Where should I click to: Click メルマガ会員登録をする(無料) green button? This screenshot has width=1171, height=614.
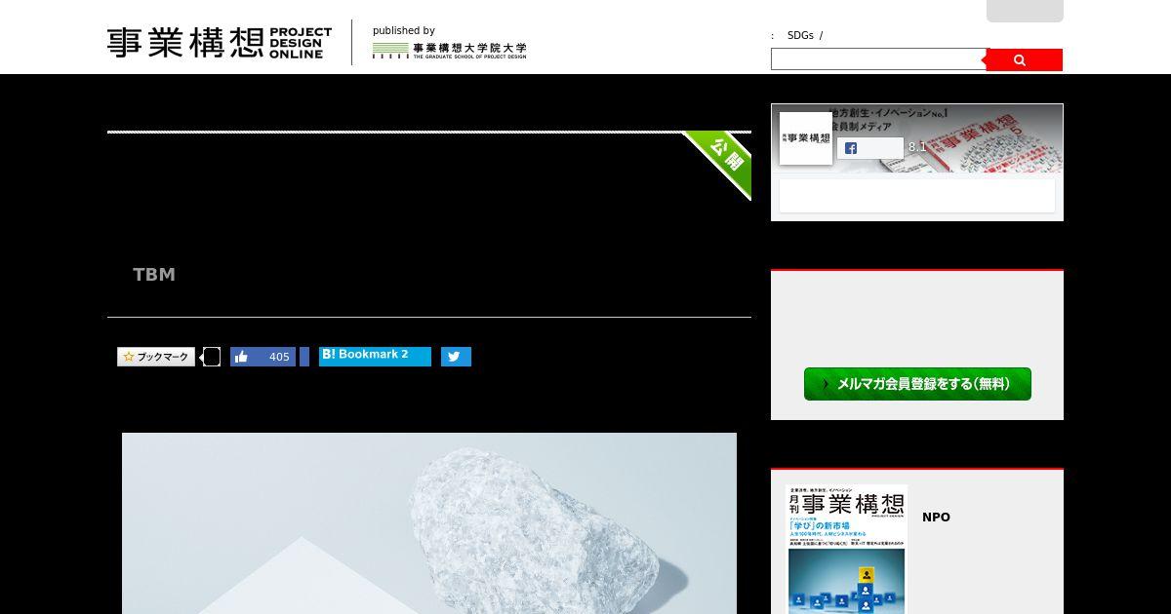click(x=917, y=384)
